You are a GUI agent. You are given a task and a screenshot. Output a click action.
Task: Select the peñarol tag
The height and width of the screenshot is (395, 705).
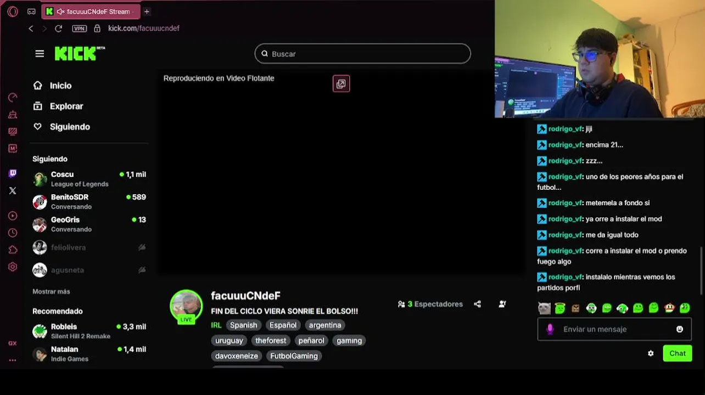coord(311,341)
